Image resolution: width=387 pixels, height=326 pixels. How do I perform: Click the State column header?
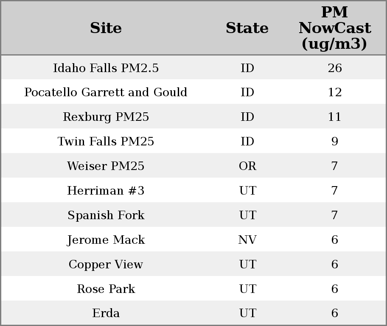coord(247,28)
